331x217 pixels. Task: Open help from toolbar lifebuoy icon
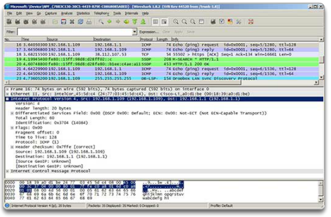coord(251,22)
